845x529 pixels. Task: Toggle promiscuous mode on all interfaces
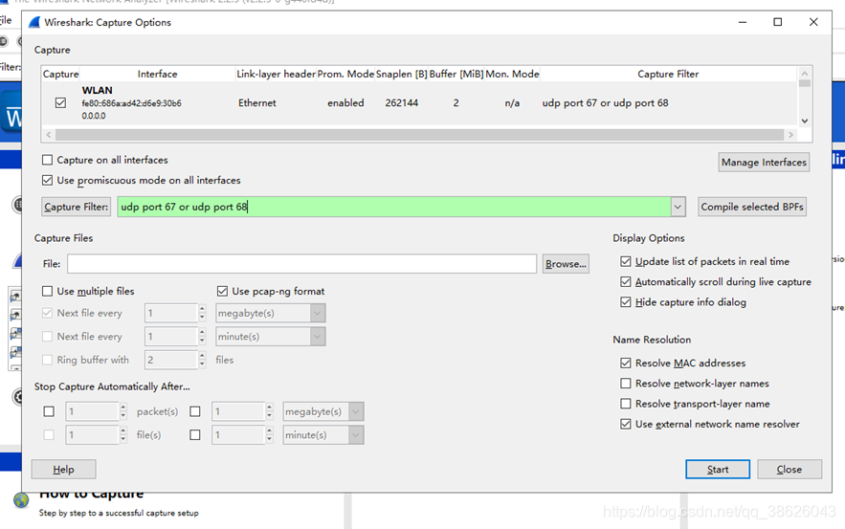[48, 180]
